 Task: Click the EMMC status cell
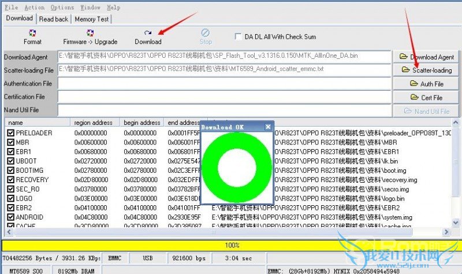115,258
